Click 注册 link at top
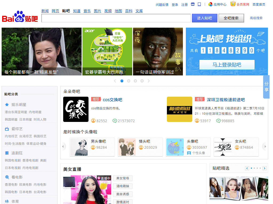The width and height of the screenshot is (273, 204). [x=184, y=5]
